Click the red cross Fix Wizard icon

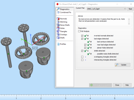click(58, 4)
